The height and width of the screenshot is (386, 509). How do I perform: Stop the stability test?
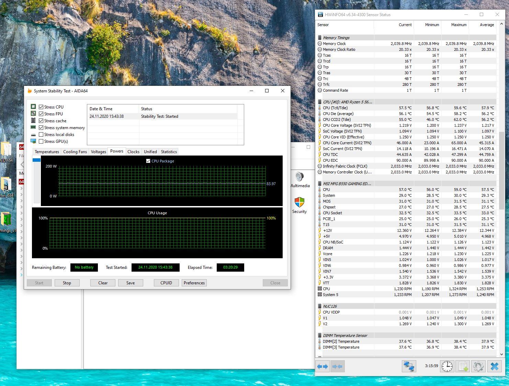coord(67,283)
